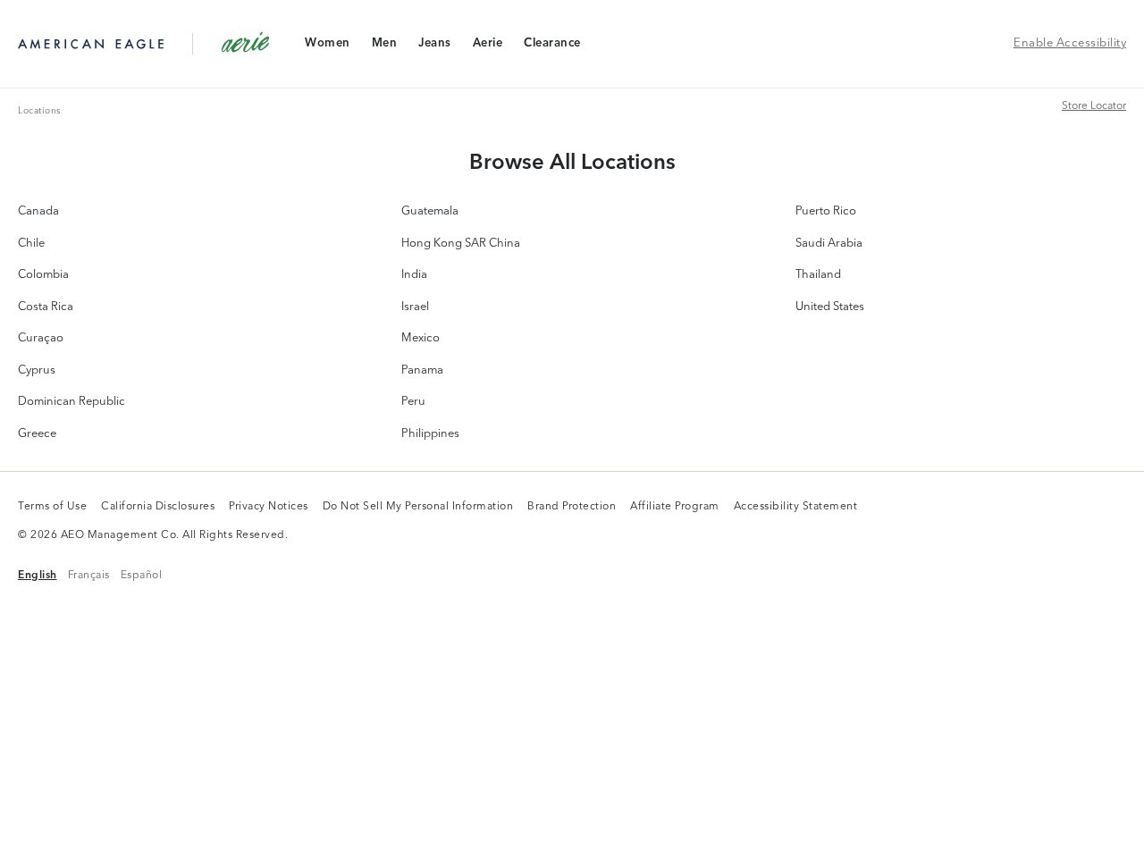This screenshot has height=858, width=1144.
Task: Select English language
Action: (x=37, y=575)
